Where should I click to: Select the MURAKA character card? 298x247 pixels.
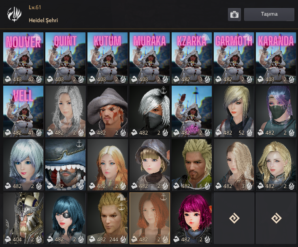click(149, 58)
